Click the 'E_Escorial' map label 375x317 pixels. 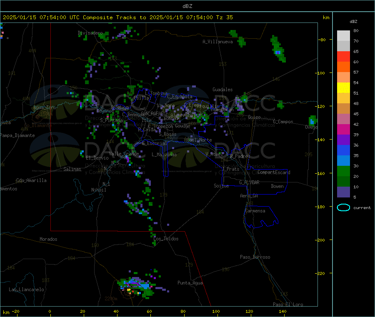tap(155, 143)
